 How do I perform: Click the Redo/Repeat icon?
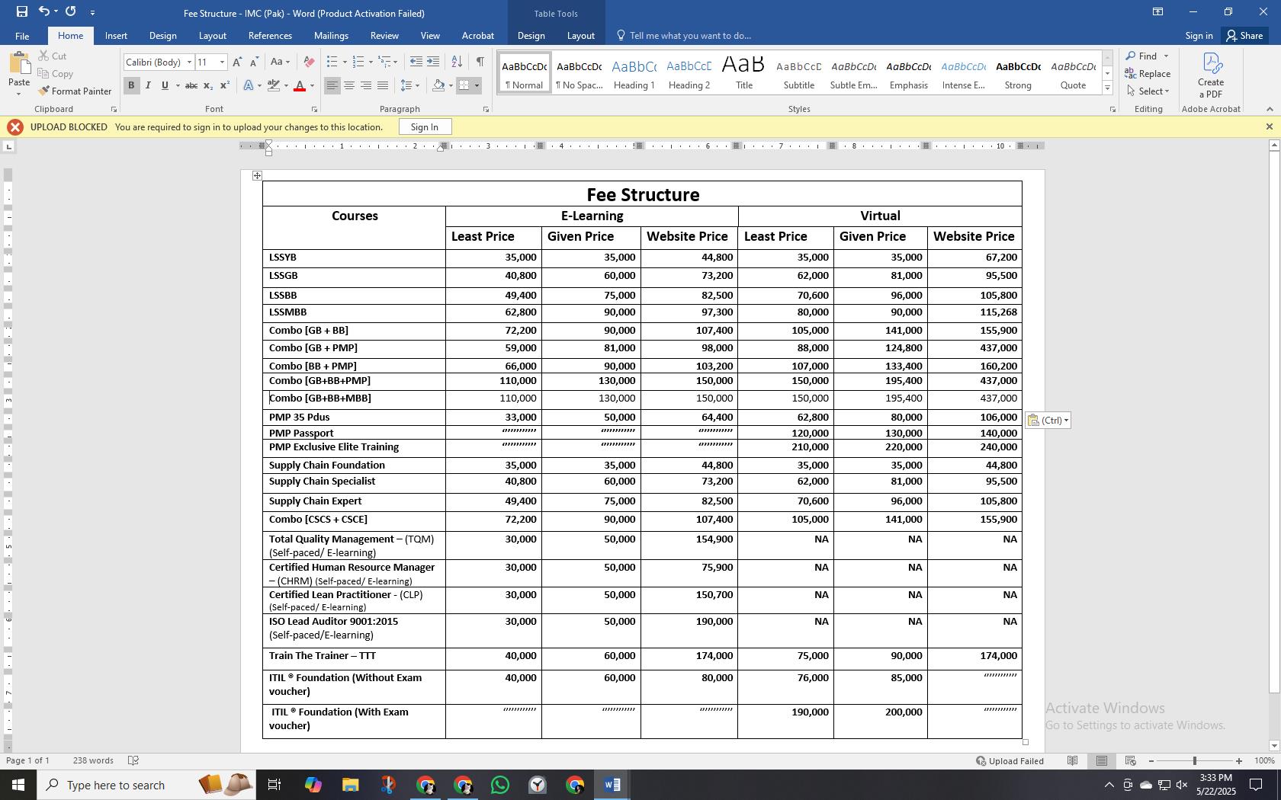[x=70, y=11]
